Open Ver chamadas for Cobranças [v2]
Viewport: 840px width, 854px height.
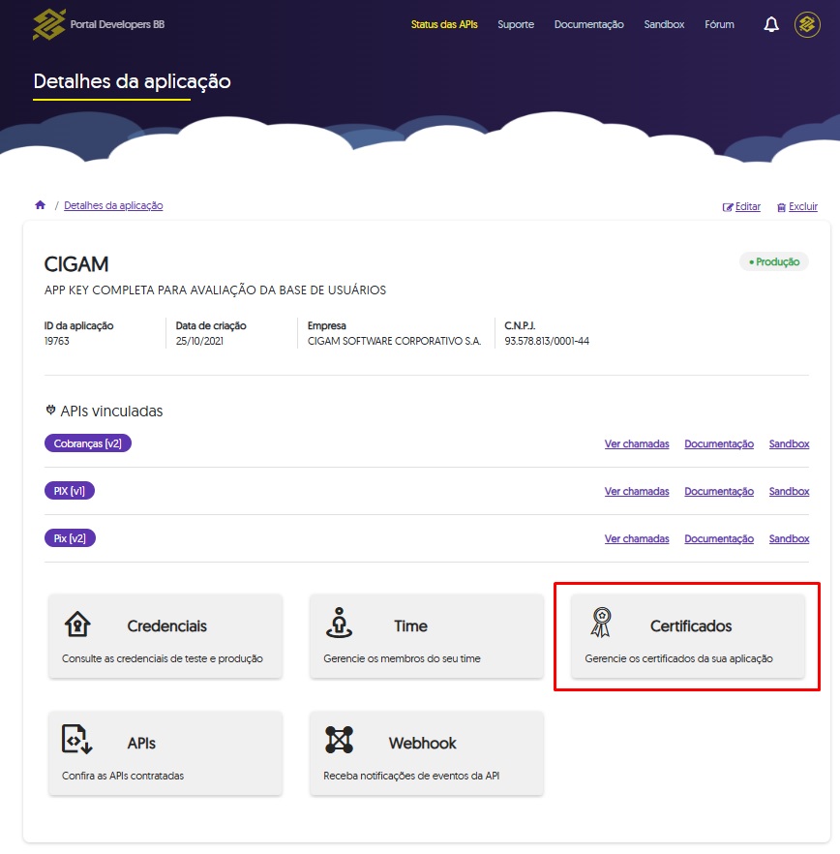click(637, 444)
